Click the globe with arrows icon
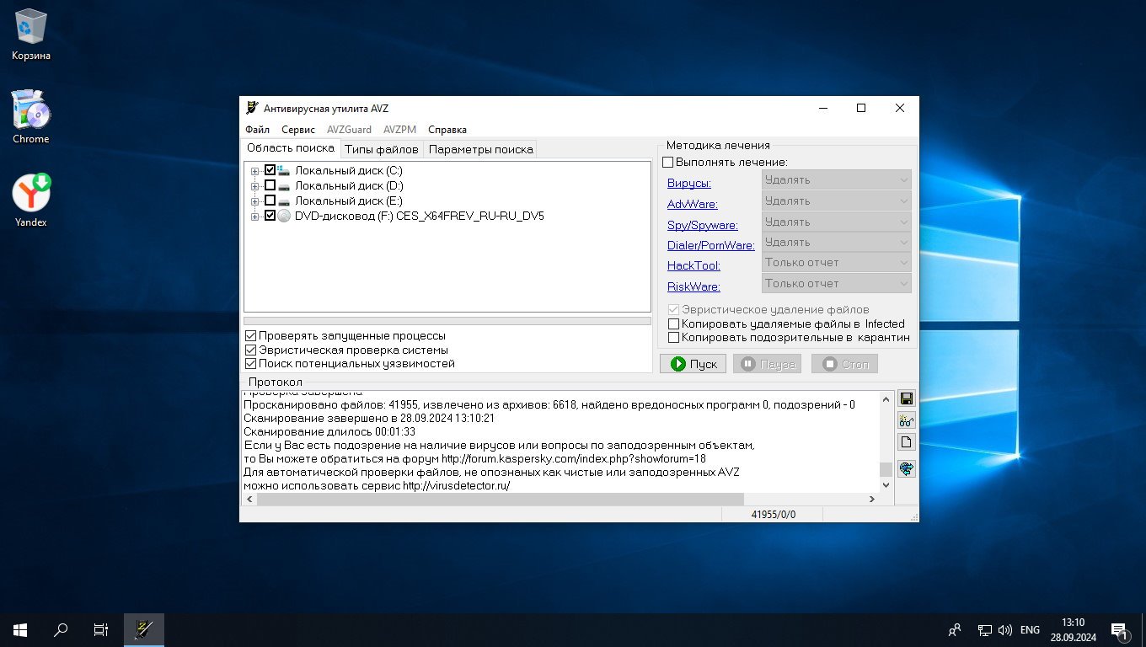The image size is (1146, 647). tap(907, 469)
